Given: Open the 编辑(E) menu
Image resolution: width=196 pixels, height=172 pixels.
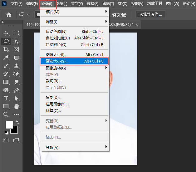Looking at the screenshot, I should [32, 4].
